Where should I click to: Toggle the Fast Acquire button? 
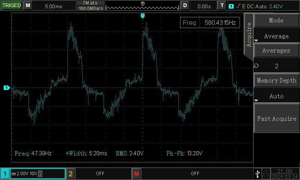tap(277, 118)
